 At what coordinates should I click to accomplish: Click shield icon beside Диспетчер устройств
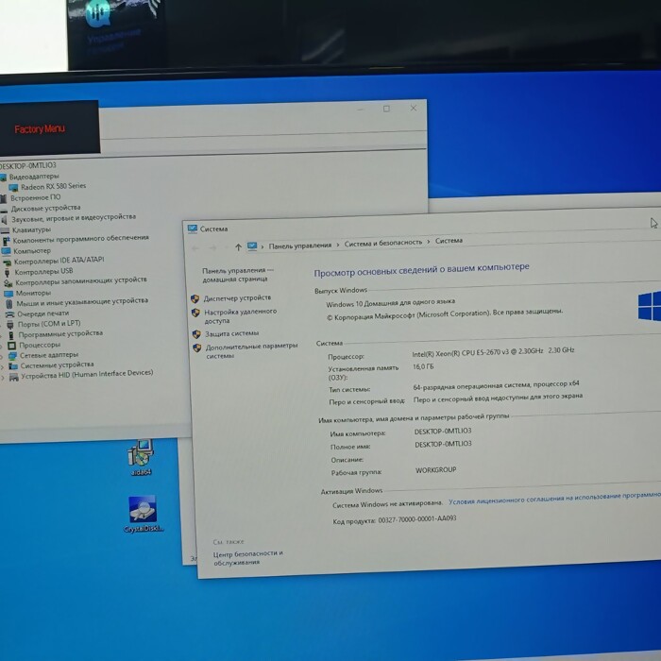click(x=195, y=299)
